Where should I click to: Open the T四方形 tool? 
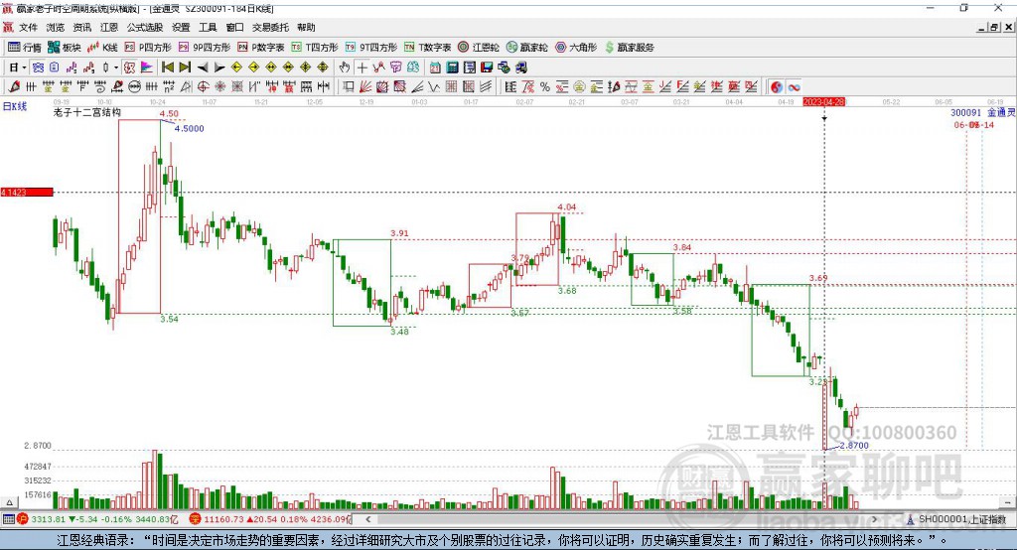315,48
